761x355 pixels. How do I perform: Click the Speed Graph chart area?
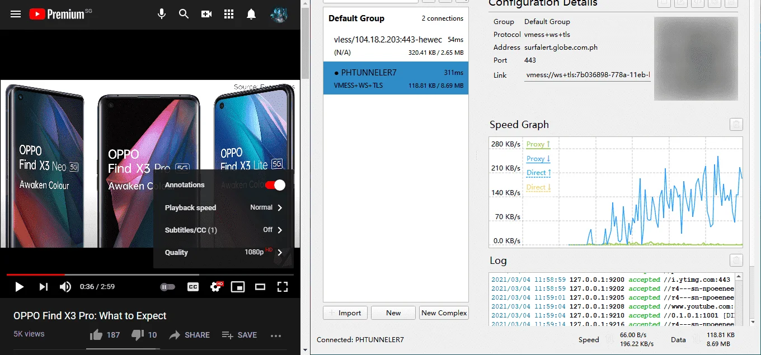[616, 192]
